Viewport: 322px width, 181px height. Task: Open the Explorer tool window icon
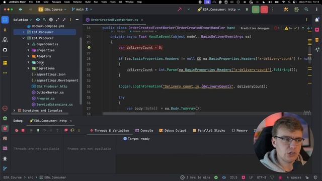[x=5, y=20]
